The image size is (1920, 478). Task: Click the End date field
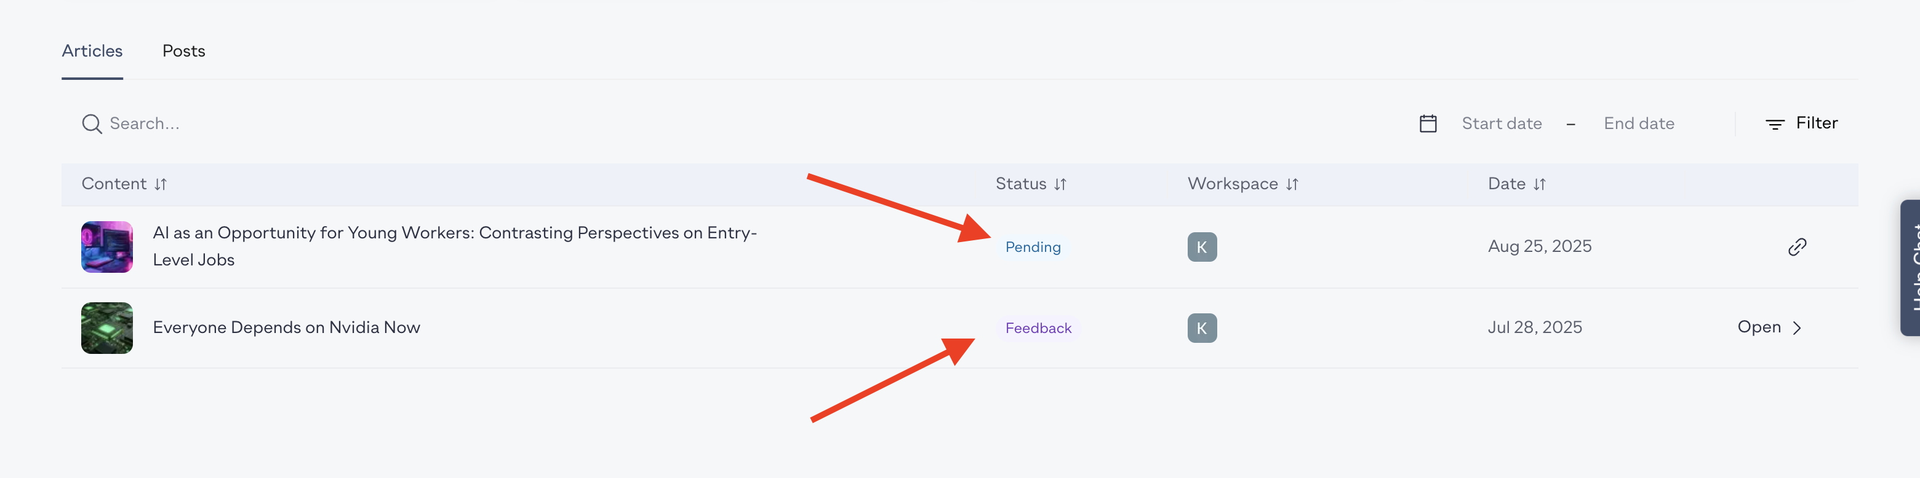pos(1638,123)
